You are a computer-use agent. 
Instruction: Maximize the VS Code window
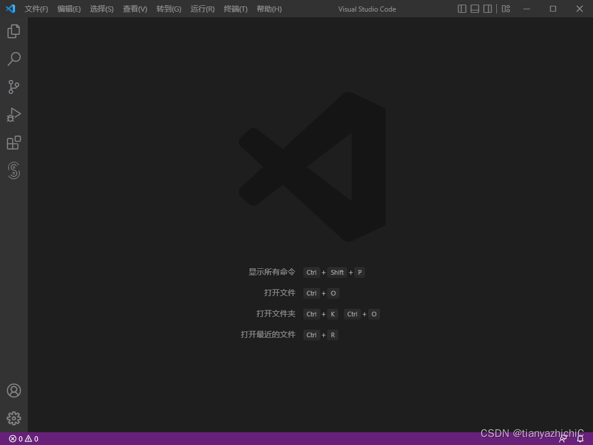coord(553,9)
